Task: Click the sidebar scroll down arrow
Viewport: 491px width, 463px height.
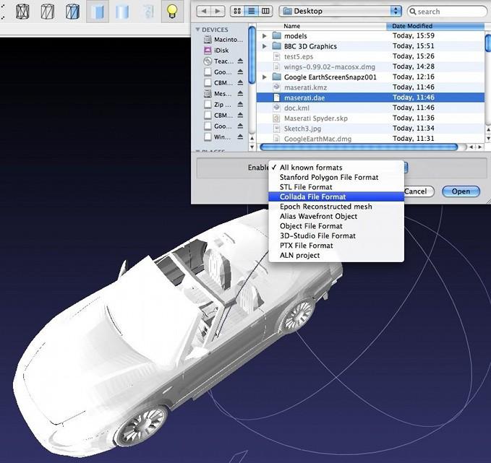Action: (252, 147)
